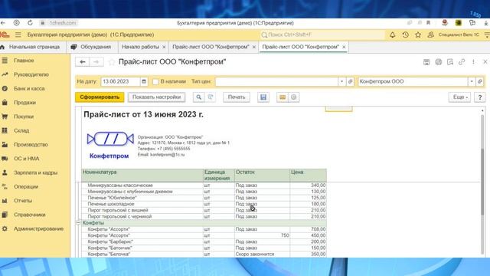
Task: Reload the browser page
Action: coord(30,23)
